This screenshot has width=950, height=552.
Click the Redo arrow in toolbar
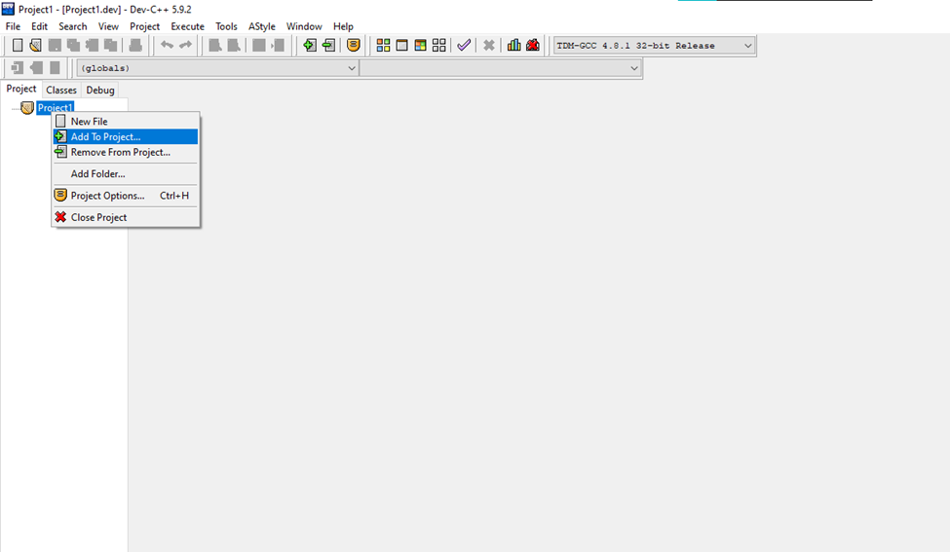tap(185, 46)
